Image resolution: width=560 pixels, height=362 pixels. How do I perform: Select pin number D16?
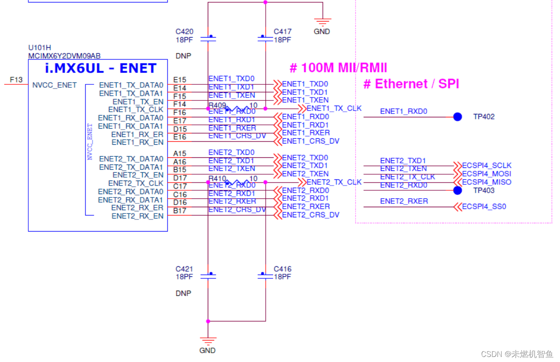tap(180, 203)
